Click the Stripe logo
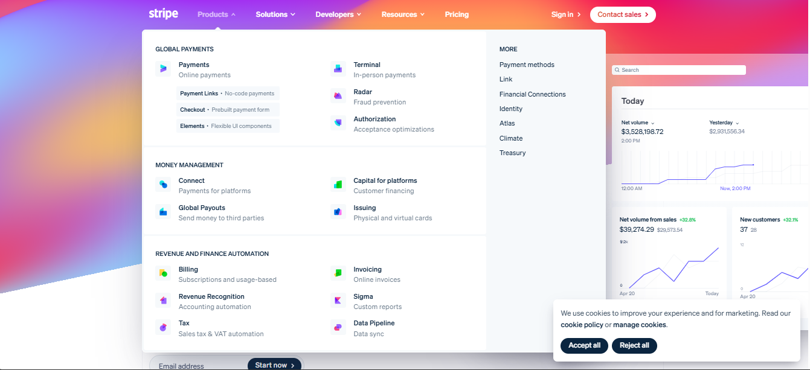 coord(164,14)
